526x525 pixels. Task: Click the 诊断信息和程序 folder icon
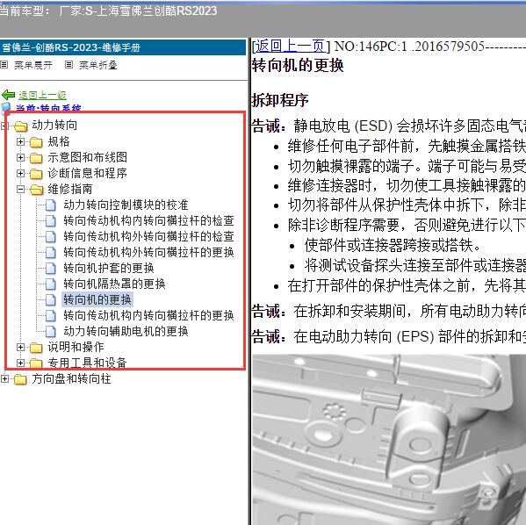point(36,174)
